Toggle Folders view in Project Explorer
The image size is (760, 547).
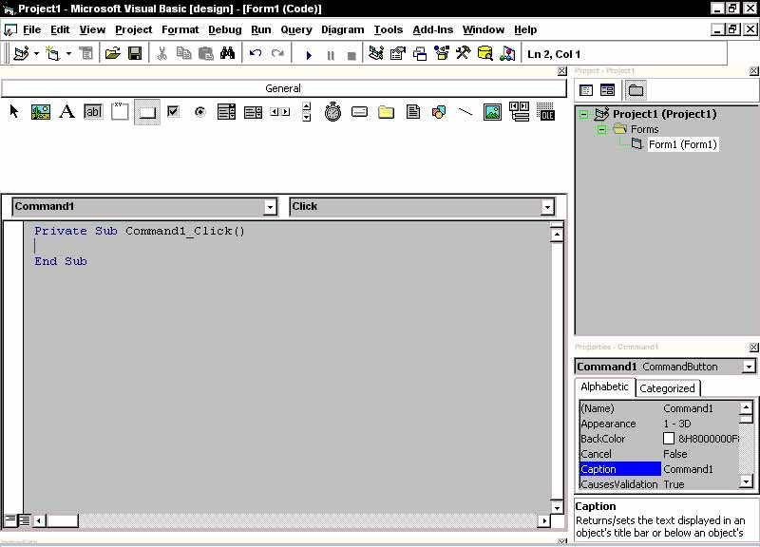click(x=635, y=90)
